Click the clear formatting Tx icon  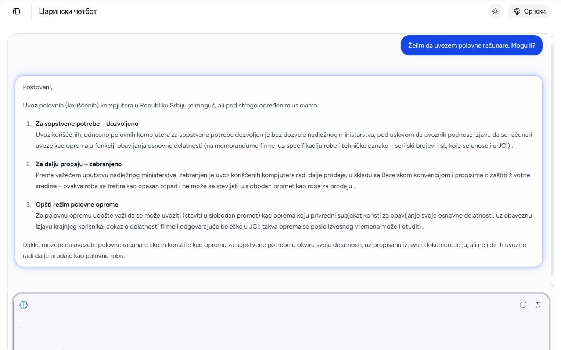pyautogui.click(x=538, y=305)
